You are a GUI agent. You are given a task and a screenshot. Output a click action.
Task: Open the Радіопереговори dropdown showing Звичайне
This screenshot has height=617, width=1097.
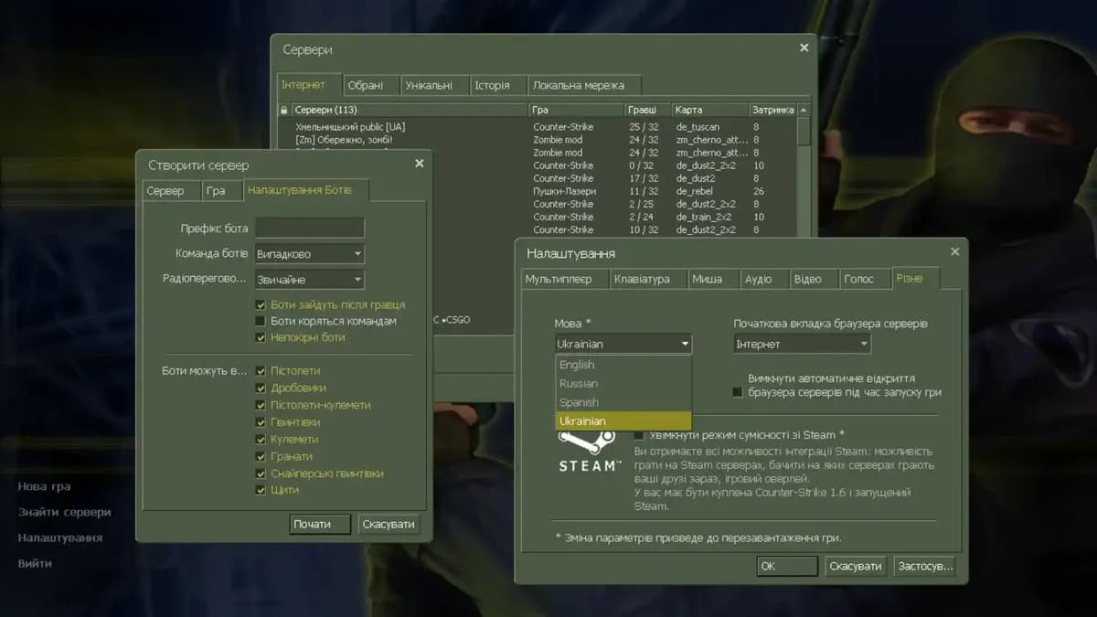point(309,279)
